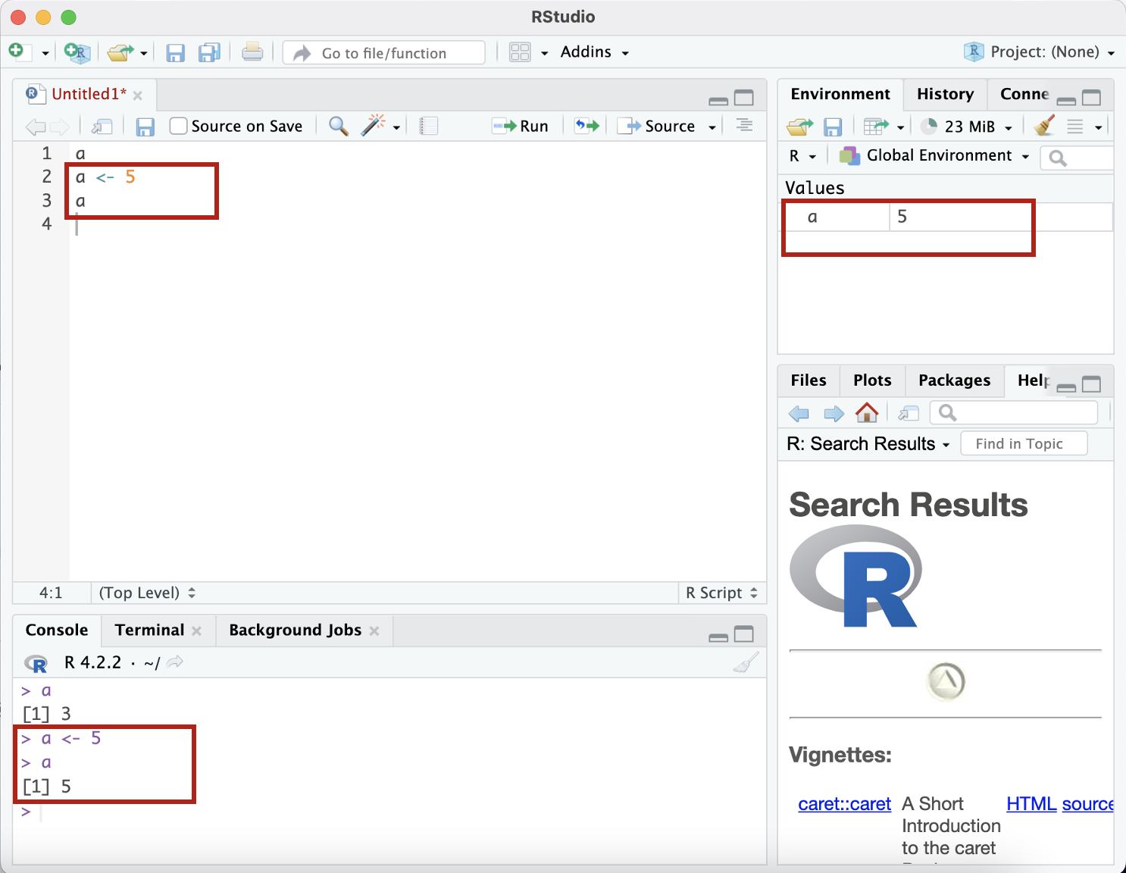The height and width of the screenshot is (873, 1126).
Task: Save all open documents
Action: coord(209,52)
